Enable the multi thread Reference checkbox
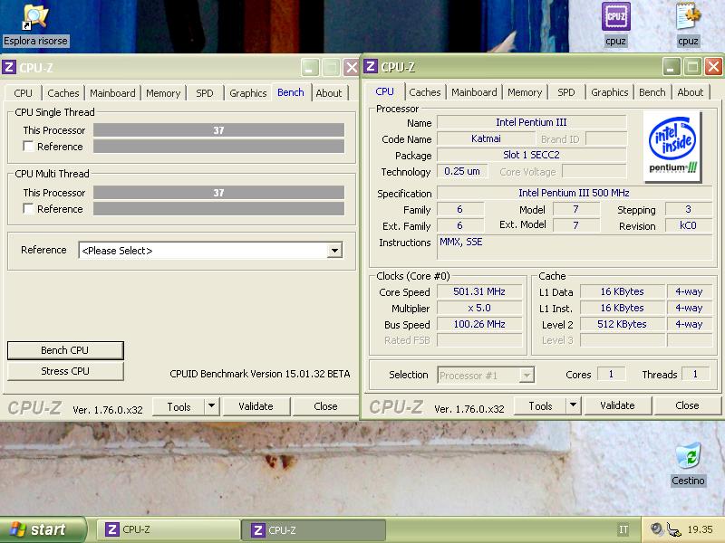 [29, 209]
